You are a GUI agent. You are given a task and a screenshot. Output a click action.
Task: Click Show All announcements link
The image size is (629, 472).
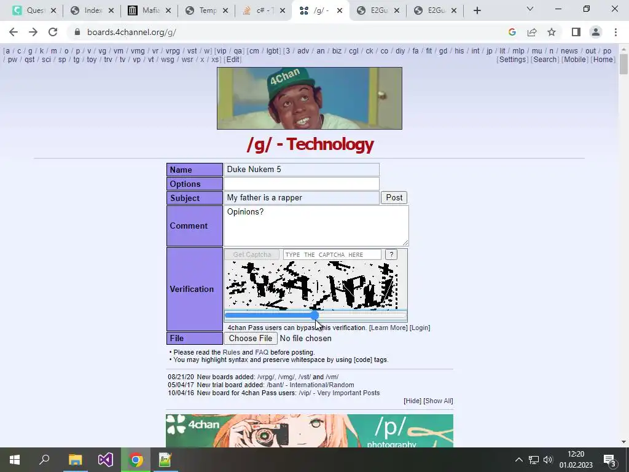tap(438, 401)
